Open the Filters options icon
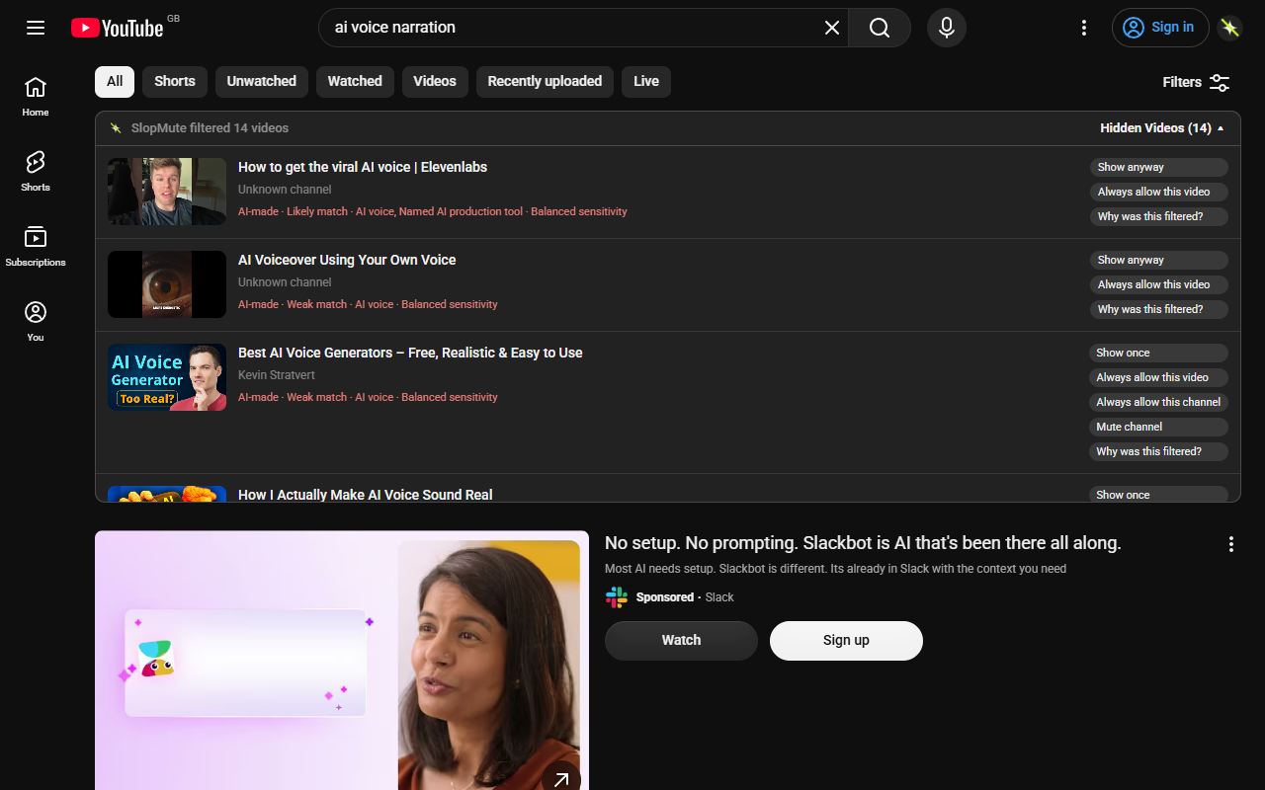The width and height of the screenshot is (1265, 790). coord(1220,82)
